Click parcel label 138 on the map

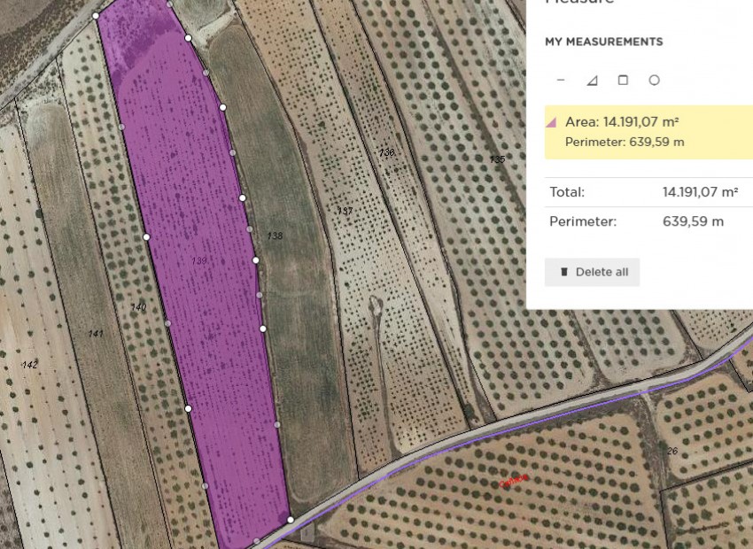click(275, 236)
